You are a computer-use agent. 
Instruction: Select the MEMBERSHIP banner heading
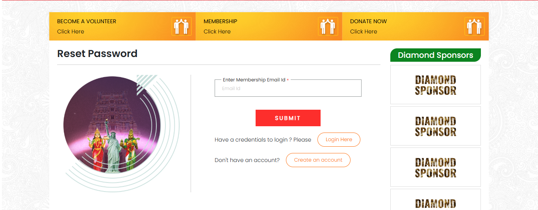[x=220, y=21]
